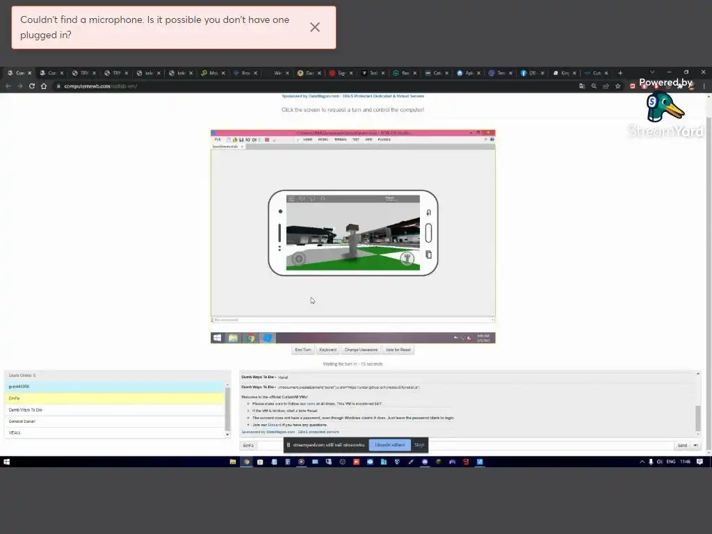Dismiss the microphone warning with the X
Viewport: 712px width, 534px height.
tap(315, 27)
